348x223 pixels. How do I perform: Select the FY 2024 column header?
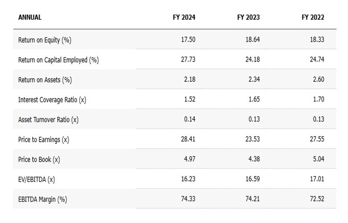[184, 17]
